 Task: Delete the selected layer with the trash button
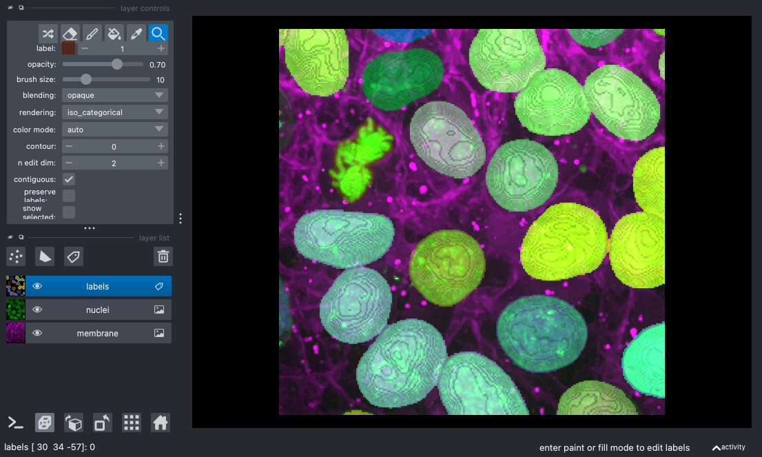pos(163,256)
